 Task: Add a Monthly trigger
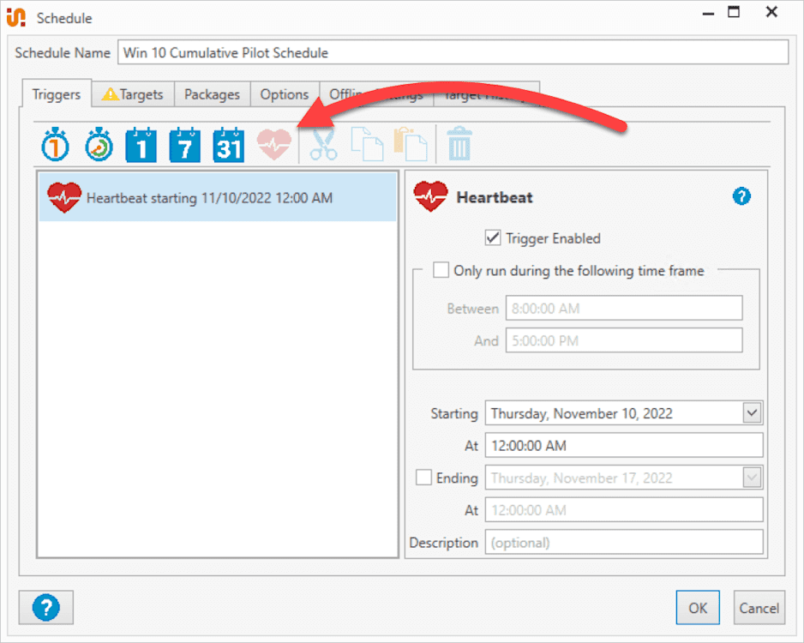point(227,144)
